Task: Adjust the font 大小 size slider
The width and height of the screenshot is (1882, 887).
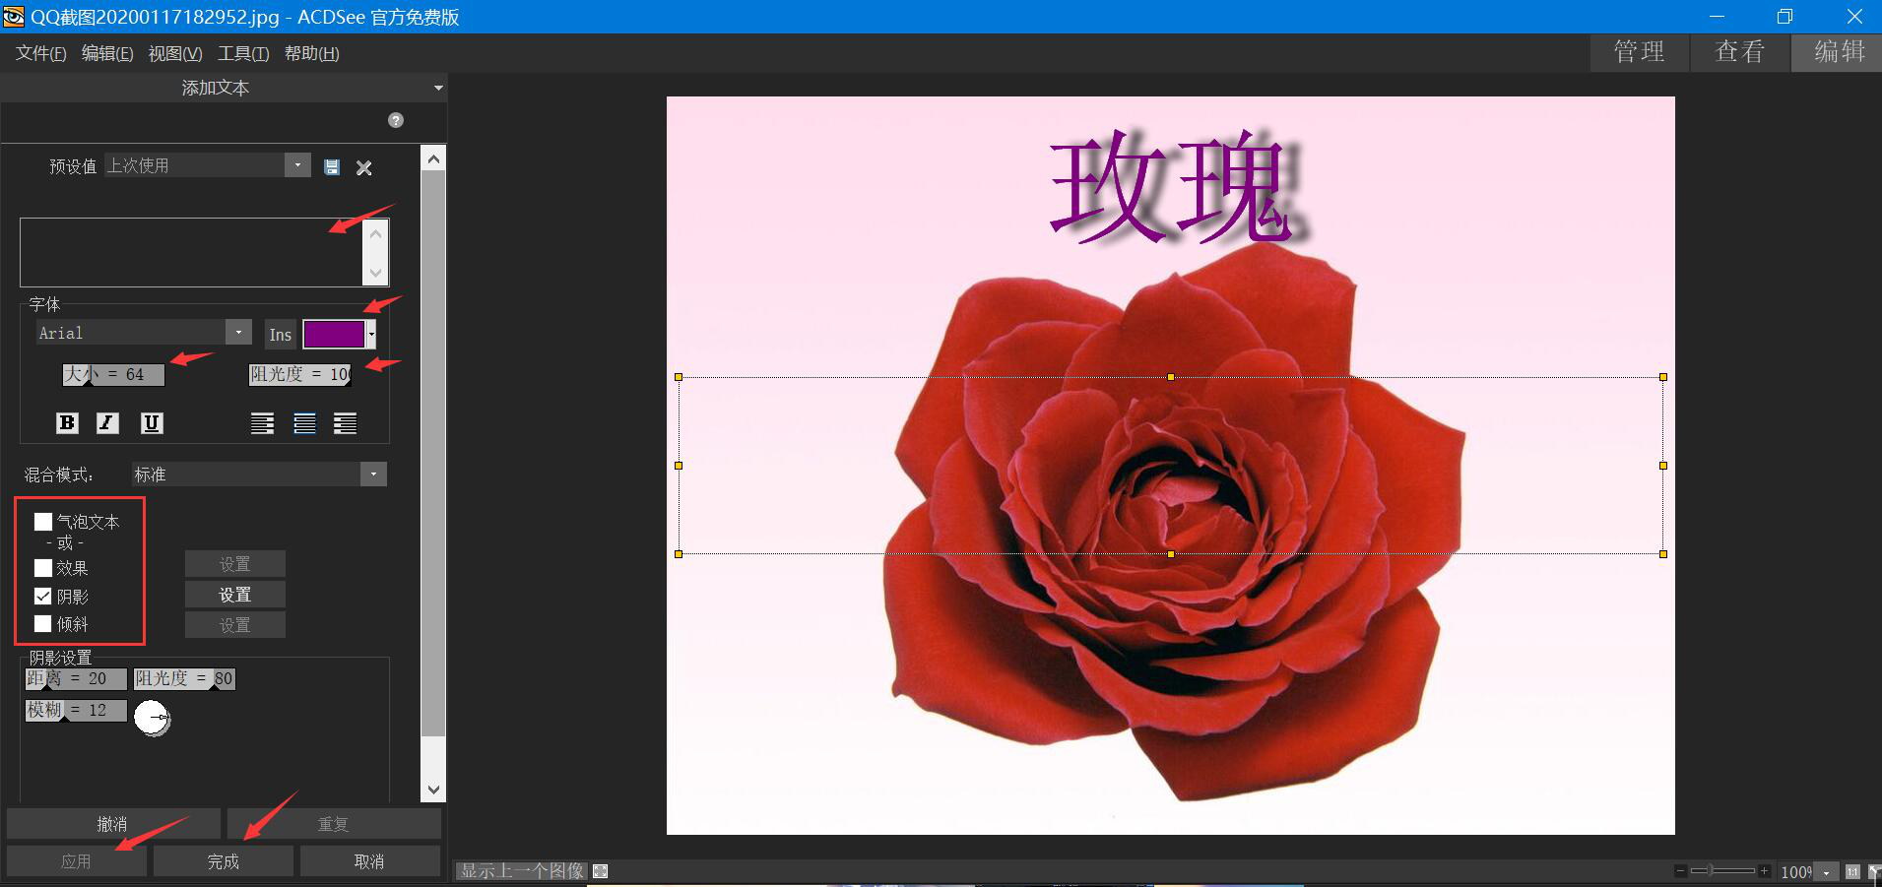Action: click(x=113, y=374)
